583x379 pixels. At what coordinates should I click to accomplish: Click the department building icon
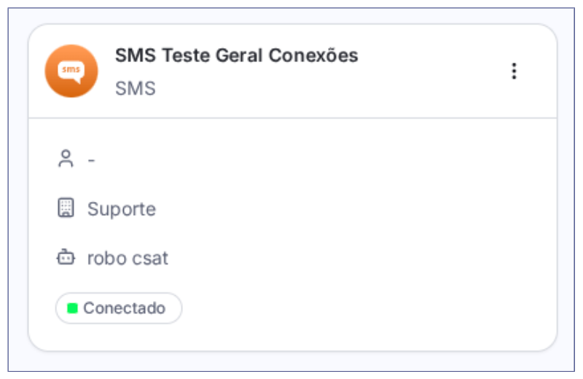coord(66,208)
